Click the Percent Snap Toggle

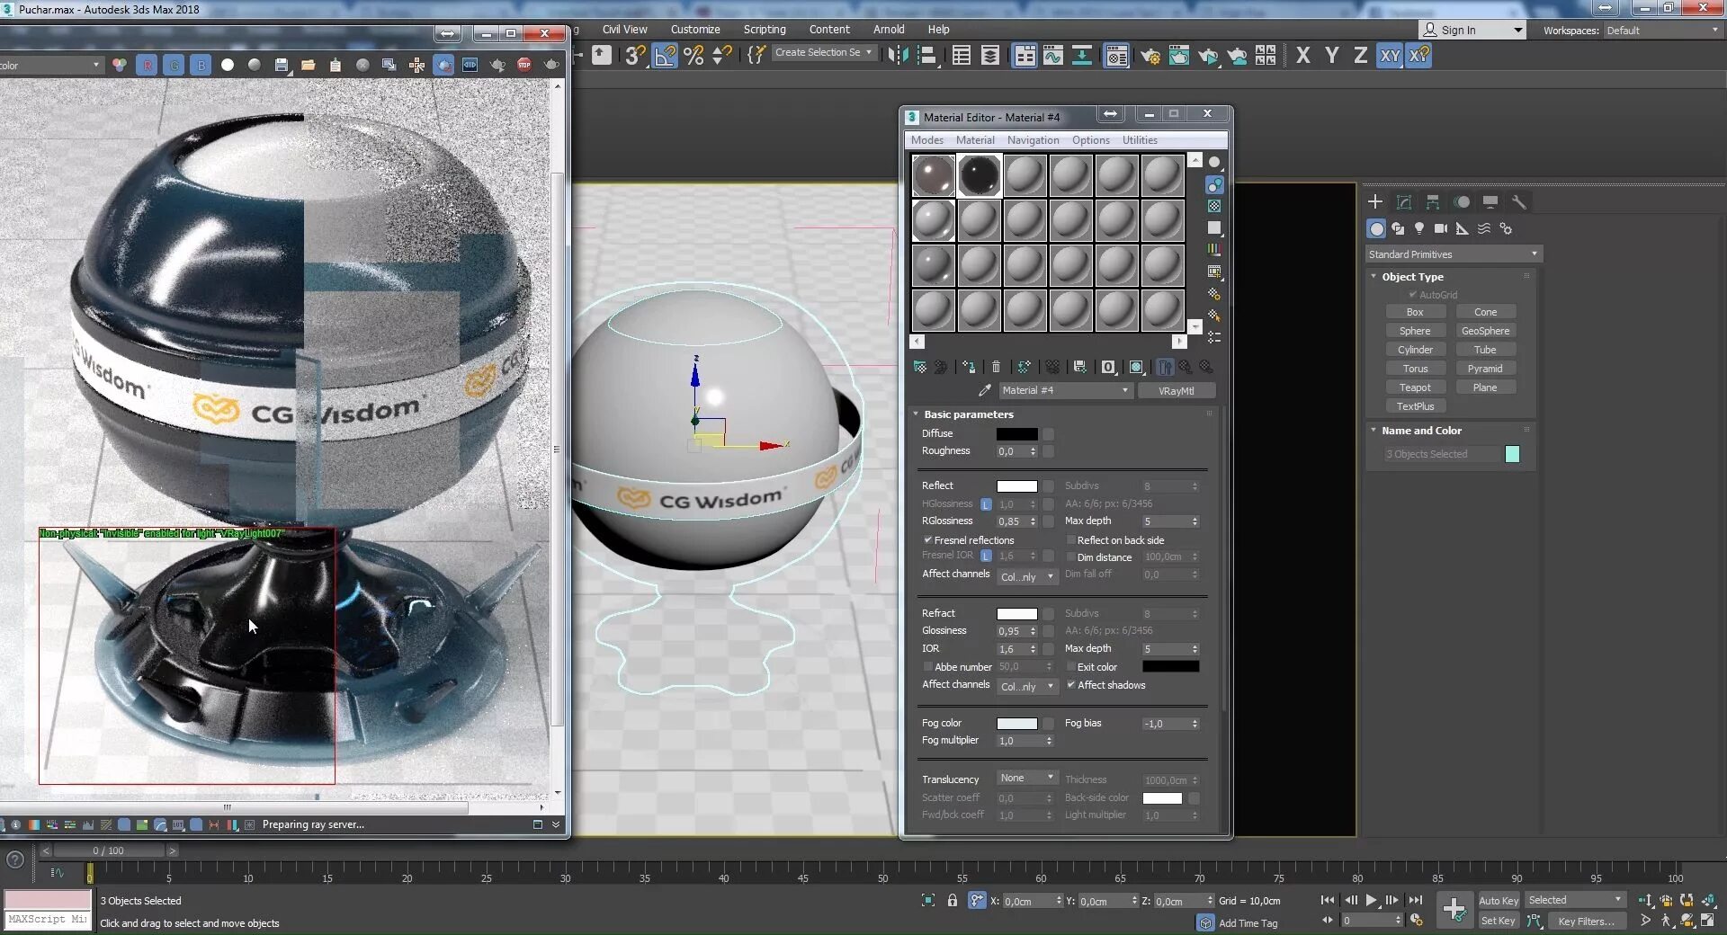(693, 55)
